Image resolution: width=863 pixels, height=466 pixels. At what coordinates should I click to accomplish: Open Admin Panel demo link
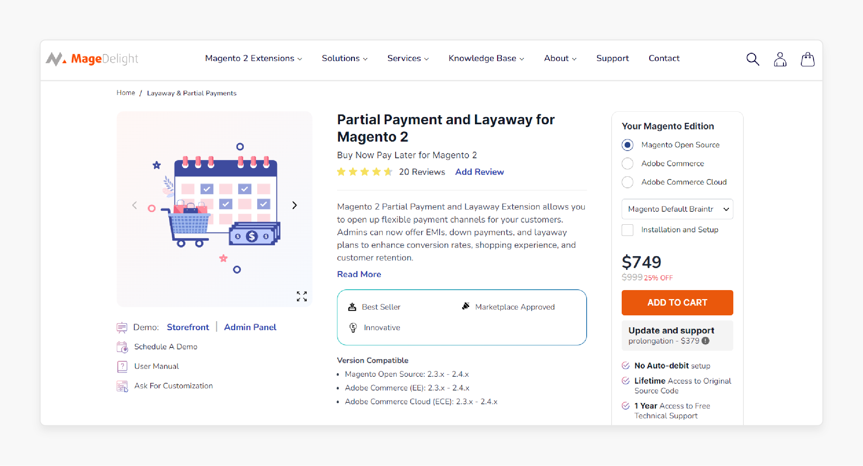pos(250,327)
